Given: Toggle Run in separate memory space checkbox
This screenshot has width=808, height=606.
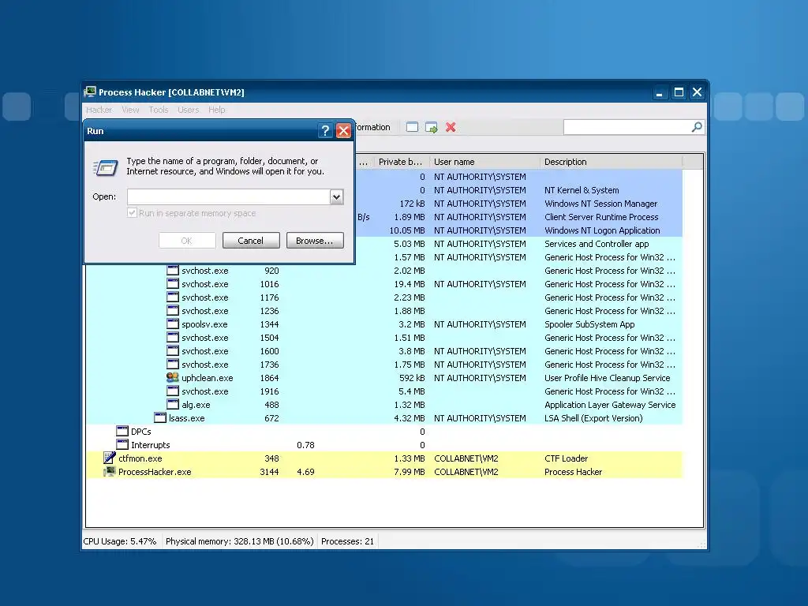Looking at the screenshot, I should click(133, 213).
